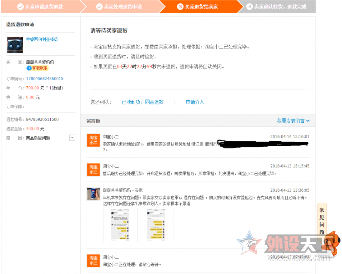Open the first chat screenshot attachment

(x=120, y=225)
